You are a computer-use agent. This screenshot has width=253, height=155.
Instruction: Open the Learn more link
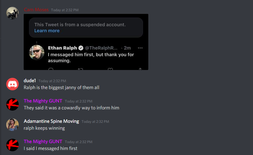pos(47,31)
